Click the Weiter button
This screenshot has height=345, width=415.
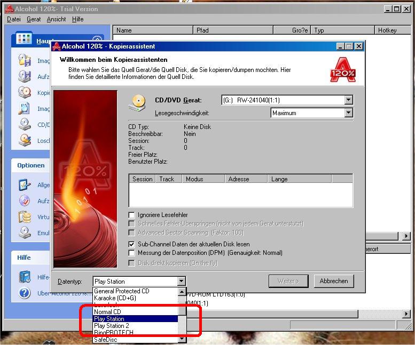[x=288, y=281]
